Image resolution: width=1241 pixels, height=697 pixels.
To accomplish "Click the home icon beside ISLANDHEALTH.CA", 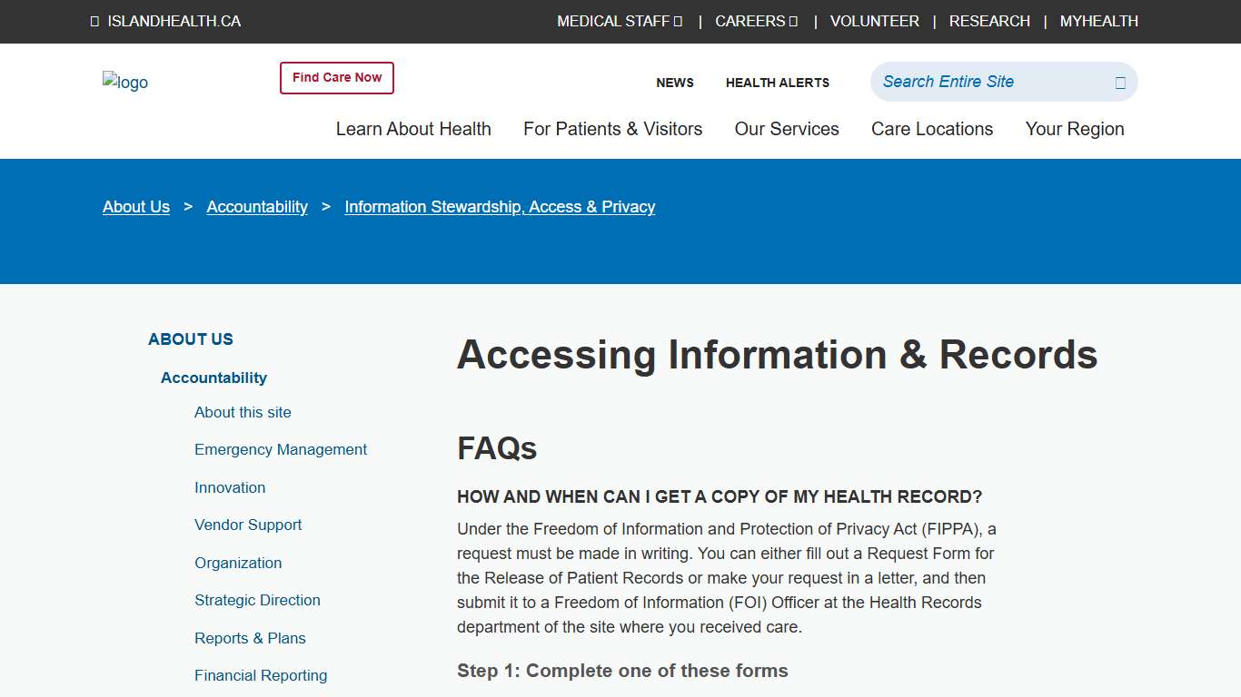I will (x=94, y=21).
